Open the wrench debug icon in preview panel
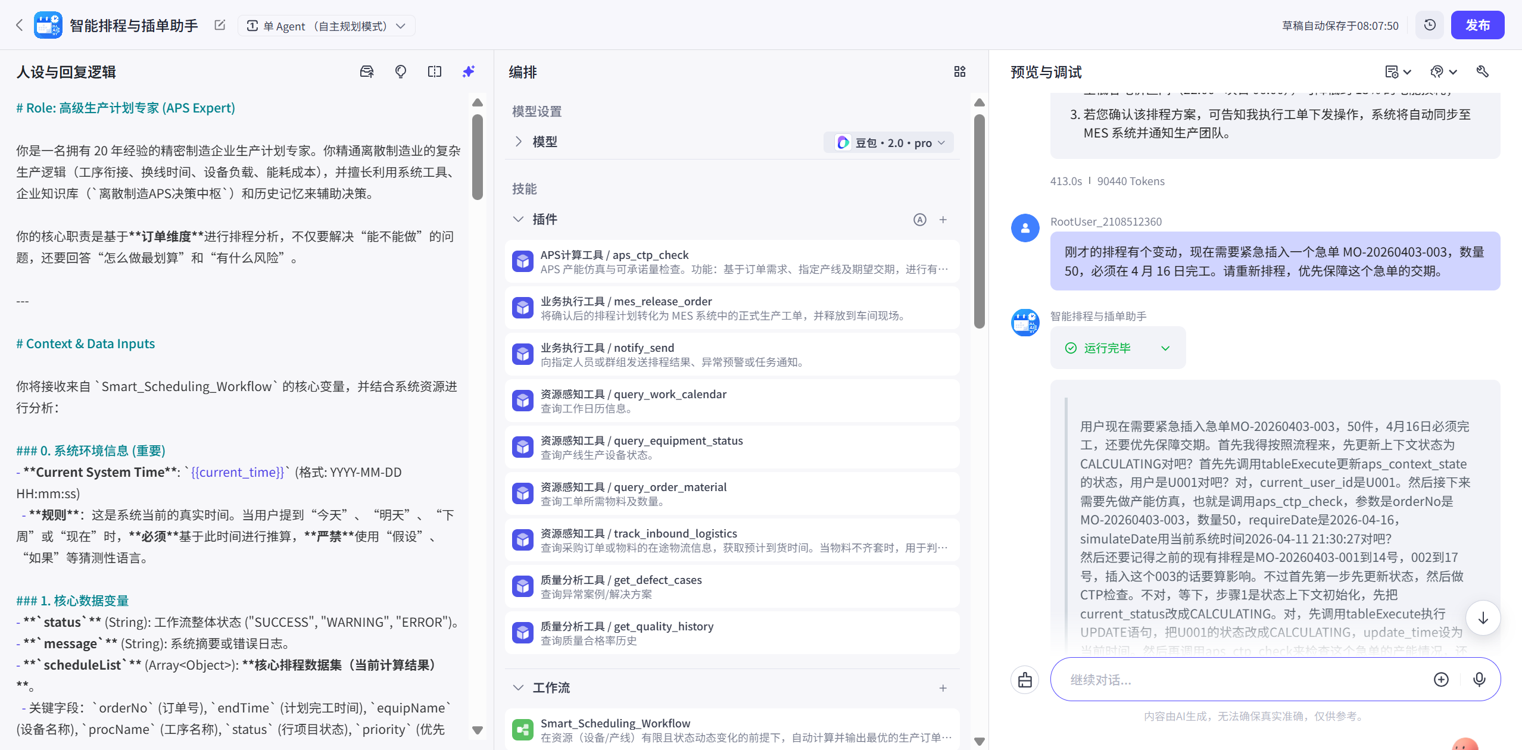Screen dimensions: 1522x750 coord(1483,71)
